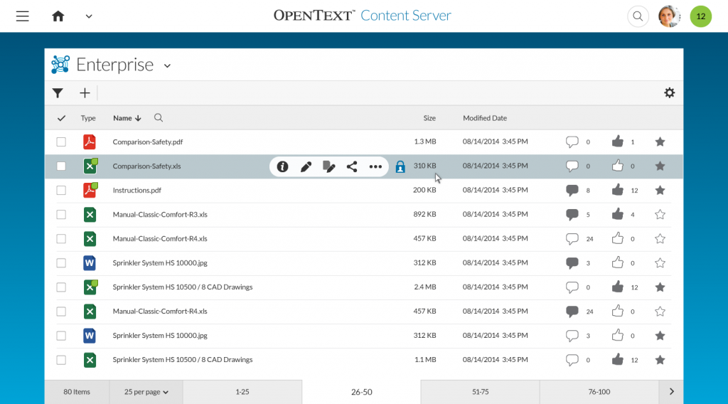Open the info icon for Comparison-Safety.xls

tap(282, 166)
